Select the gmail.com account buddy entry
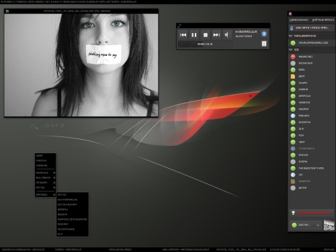This screenshot has height=252, width=336. pos(311,42)
